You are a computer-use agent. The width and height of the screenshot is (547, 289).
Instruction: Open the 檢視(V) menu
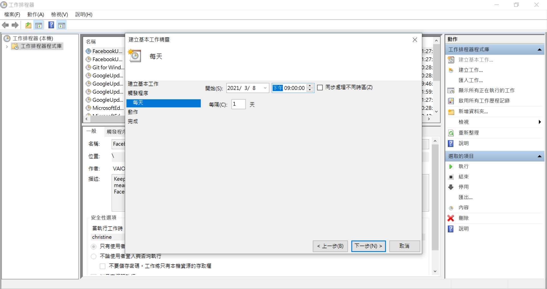point(59,15)
